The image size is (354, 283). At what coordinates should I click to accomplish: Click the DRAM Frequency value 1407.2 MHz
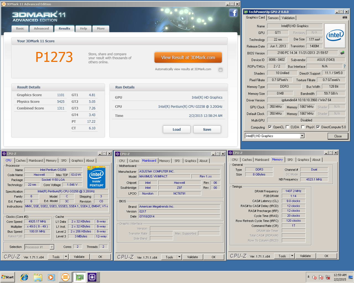pyautogui.click(x=293, y=191)
